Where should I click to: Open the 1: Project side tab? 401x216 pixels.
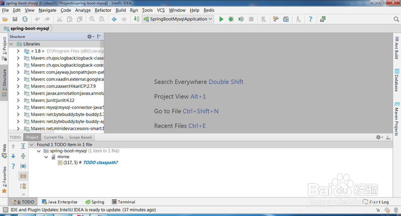point(4,48)
